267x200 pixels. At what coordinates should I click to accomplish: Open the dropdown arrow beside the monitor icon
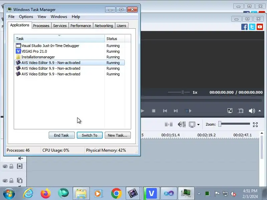tap(198, 125)
